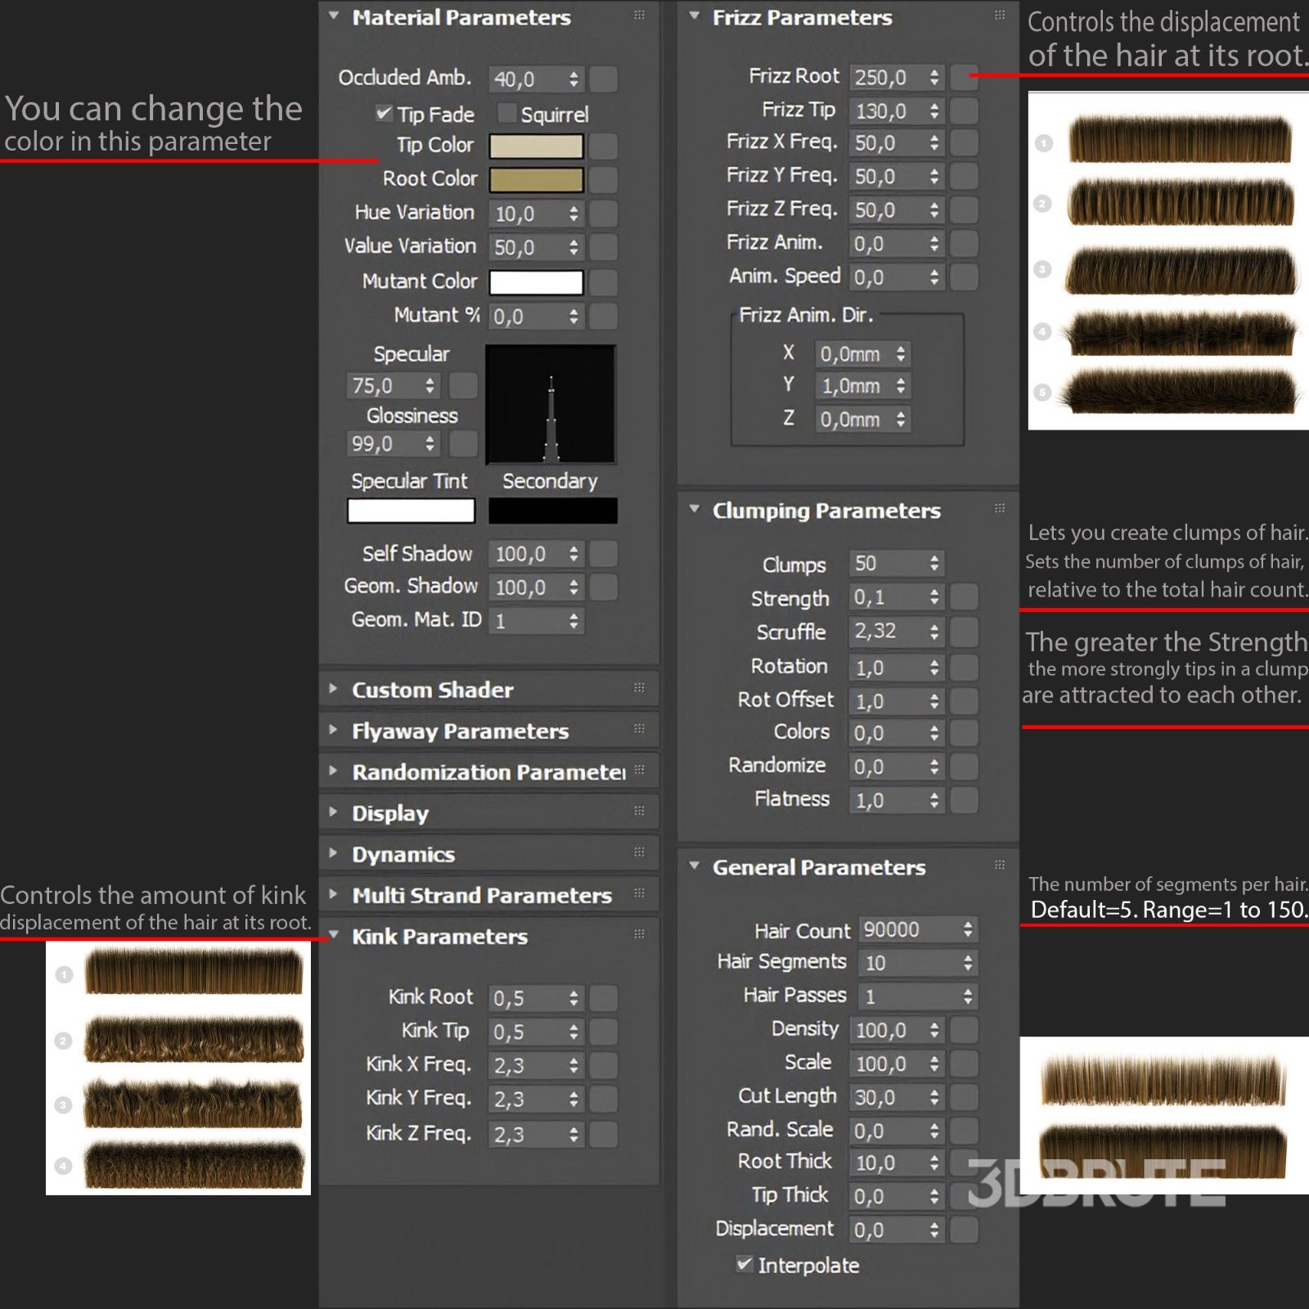The image size is (1309, 1309).
Task: Open the Dynamics rollout header
Action: (x=403, y=854)
